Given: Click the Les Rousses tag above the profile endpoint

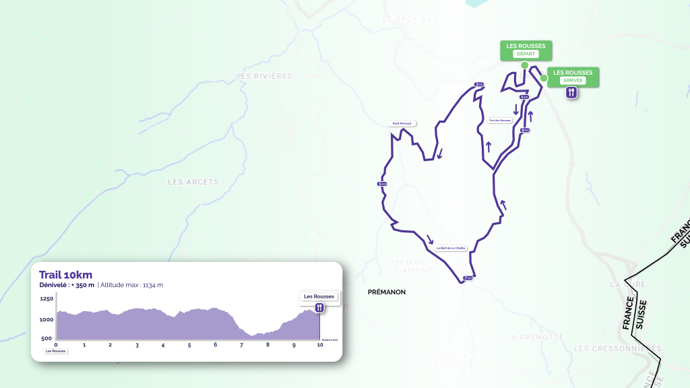Looking at the screenshot, I should click(x=318, y=296).
